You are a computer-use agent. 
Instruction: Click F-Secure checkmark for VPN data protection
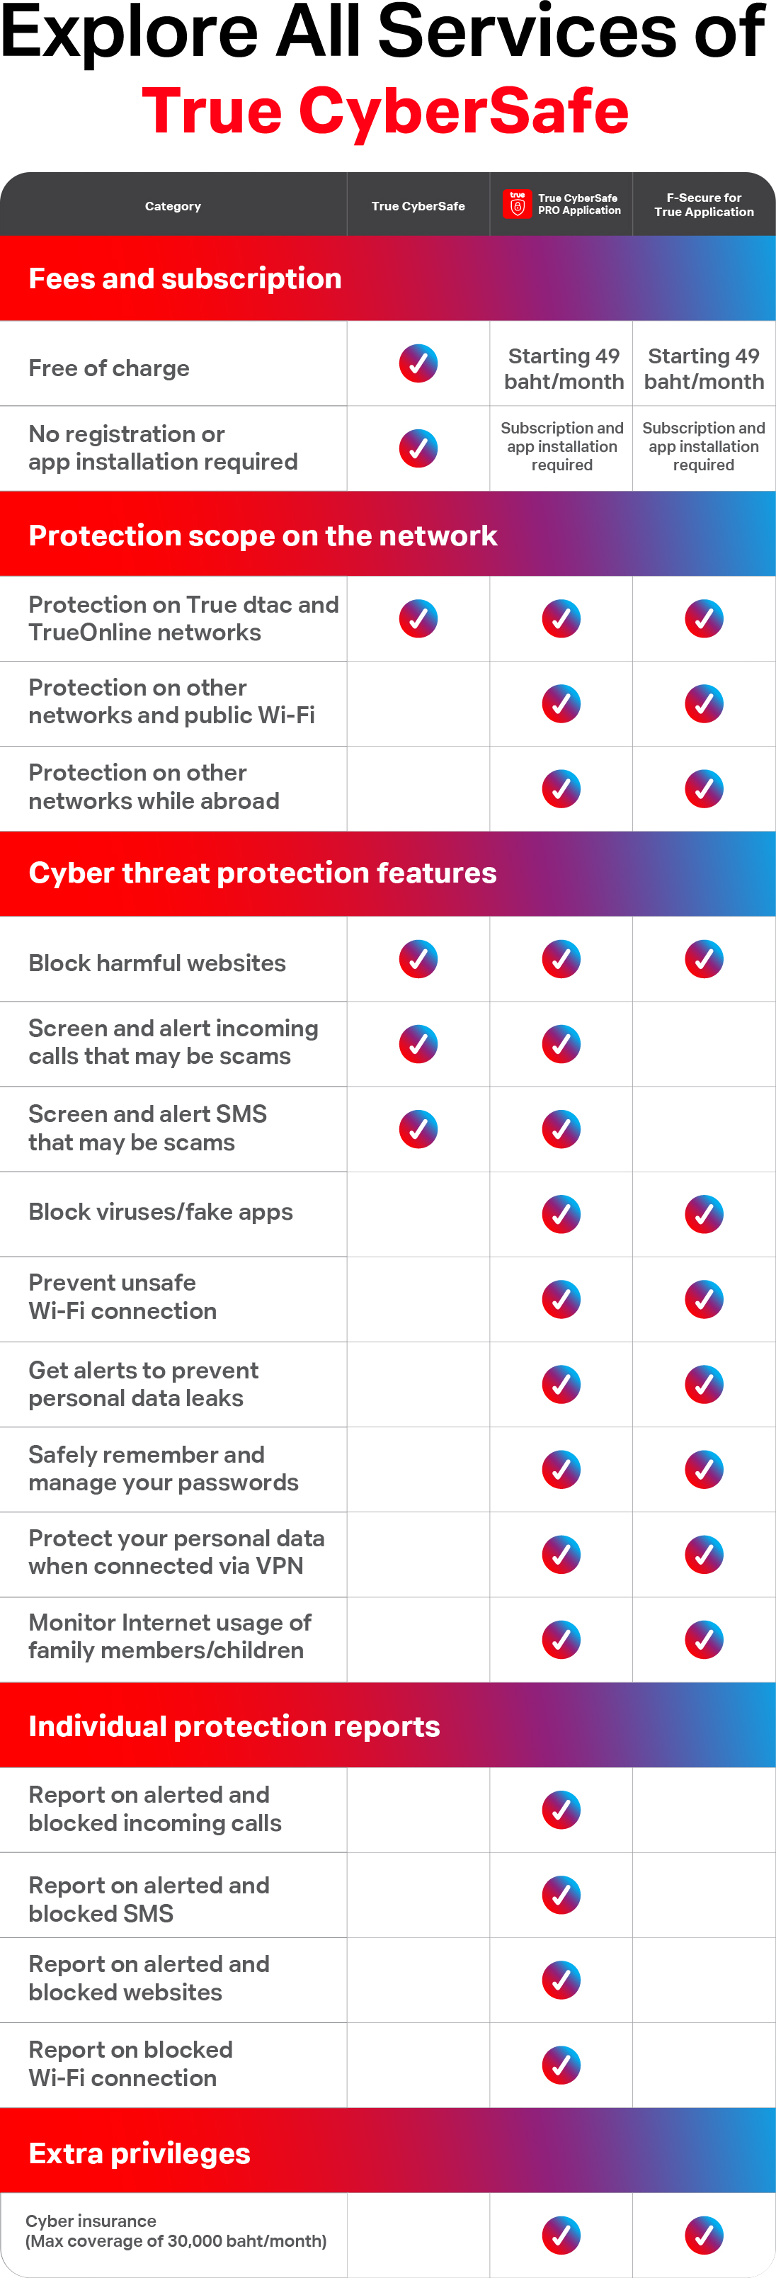click(704, 1555)
